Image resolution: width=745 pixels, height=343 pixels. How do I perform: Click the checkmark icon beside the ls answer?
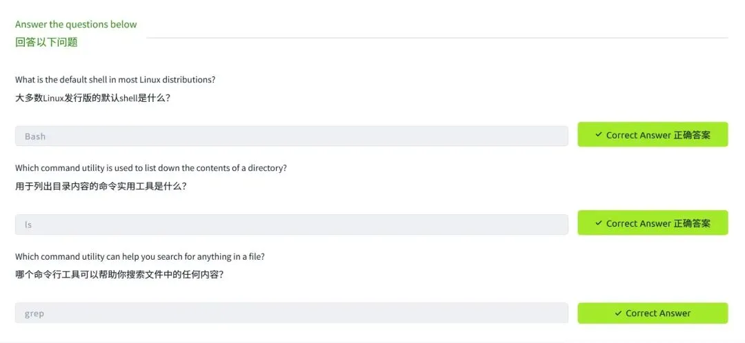pyautogui.click(x=599, y=223)
